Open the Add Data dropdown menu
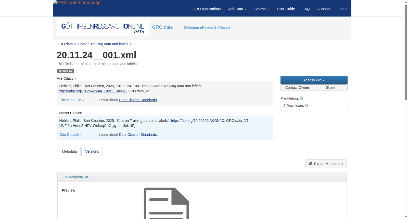 237,9
